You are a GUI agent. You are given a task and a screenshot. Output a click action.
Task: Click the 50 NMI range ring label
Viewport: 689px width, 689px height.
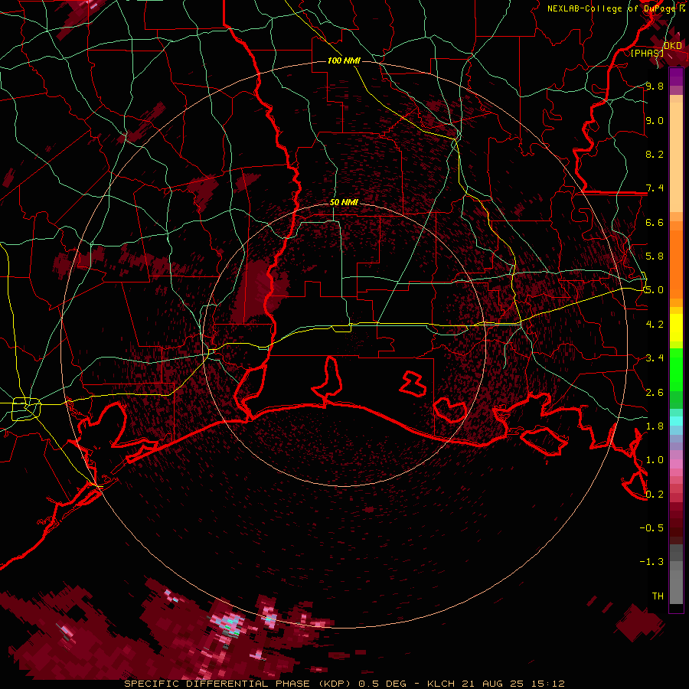click(344, 202)
